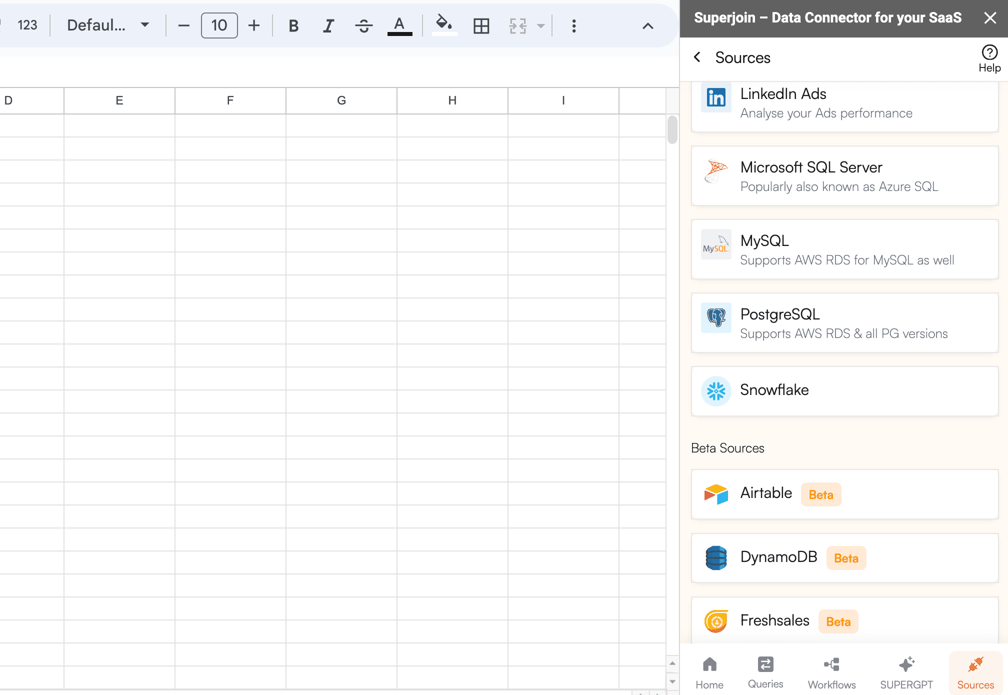Viewport: 1008px width, 695px height.
Task: Click the Beta badge next to Freshsales
Action: 838,621
